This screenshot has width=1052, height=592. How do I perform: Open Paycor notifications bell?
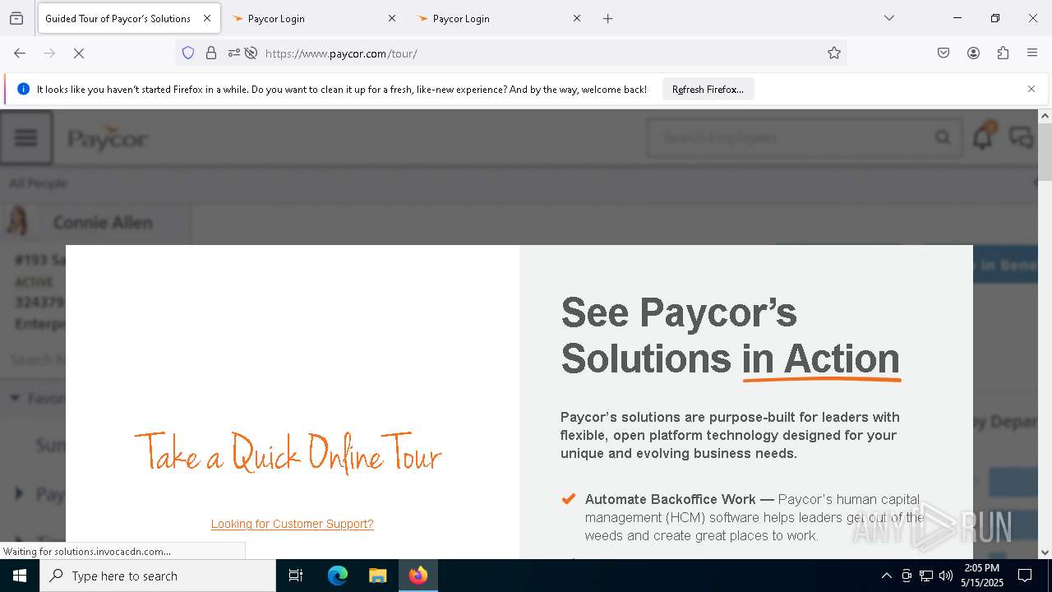pyautogui.click(x=983, y=137)
